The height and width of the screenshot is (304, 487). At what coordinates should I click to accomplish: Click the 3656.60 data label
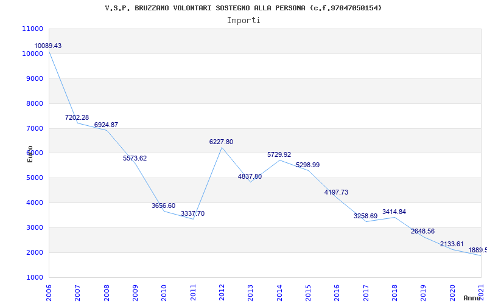pos(163,206)
